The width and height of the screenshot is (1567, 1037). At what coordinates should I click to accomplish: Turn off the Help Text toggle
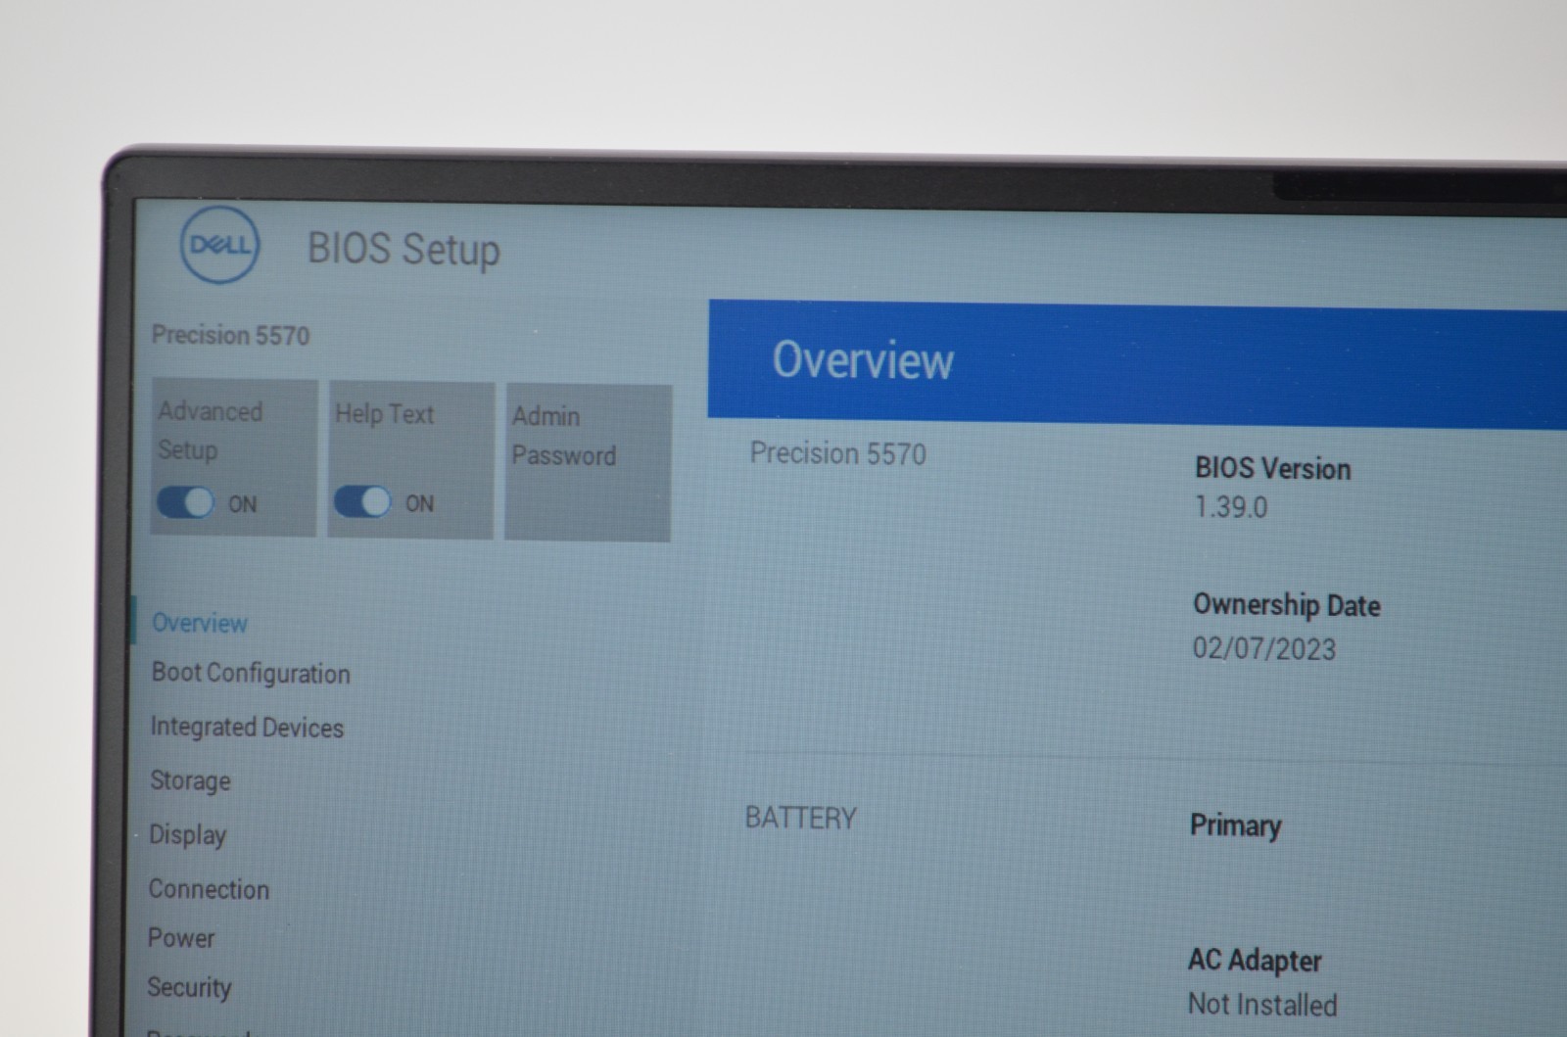point(362,501)
